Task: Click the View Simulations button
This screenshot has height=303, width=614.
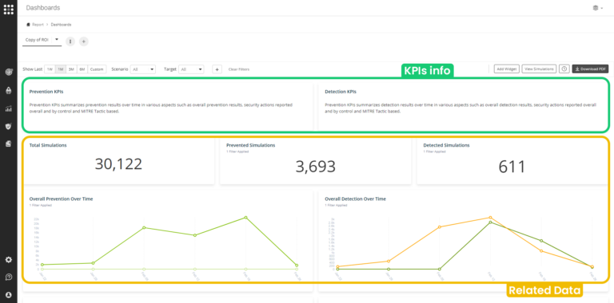Action: coord(539,69)
